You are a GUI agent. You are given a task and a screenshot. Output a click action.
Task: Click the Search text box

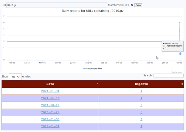point(168,76)
